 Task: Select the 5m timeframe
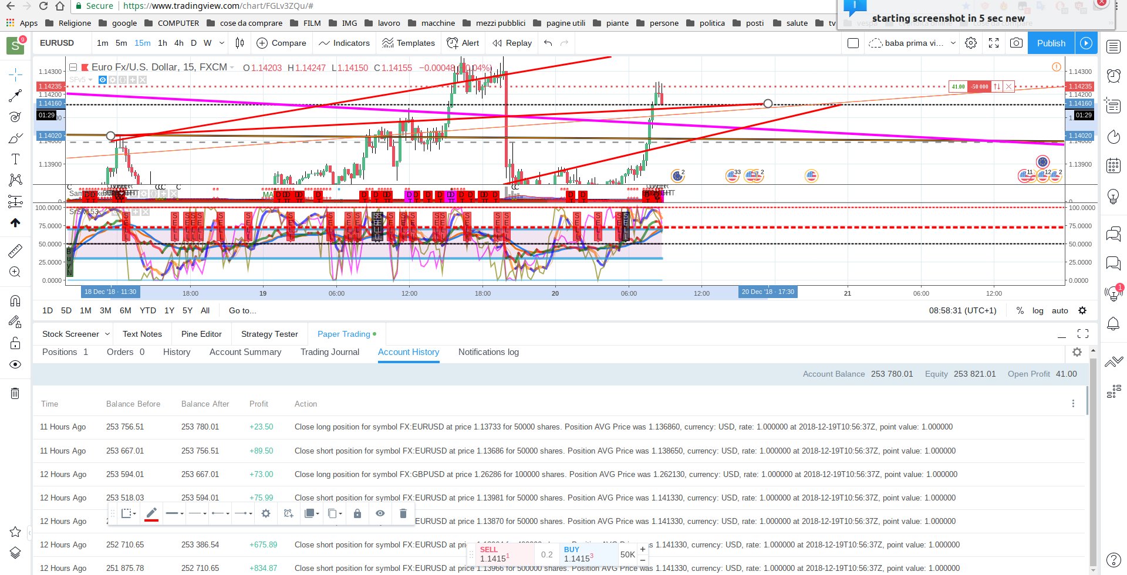(x=121, y=43)
